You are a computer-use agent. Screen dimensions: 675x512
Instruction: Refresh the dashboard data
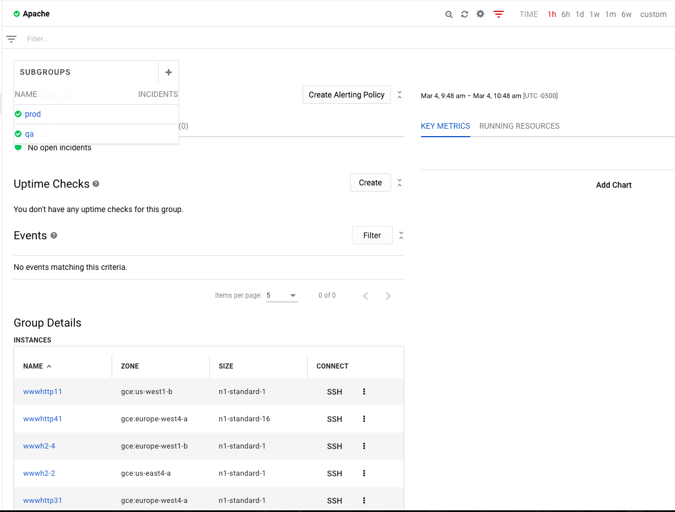coord(464,14)
